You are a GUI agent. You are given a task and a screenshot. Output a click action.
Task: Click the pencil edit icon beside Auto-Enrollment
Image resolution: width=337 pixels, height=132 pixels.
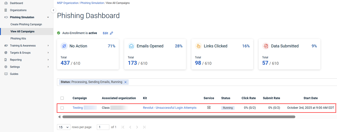112,33
